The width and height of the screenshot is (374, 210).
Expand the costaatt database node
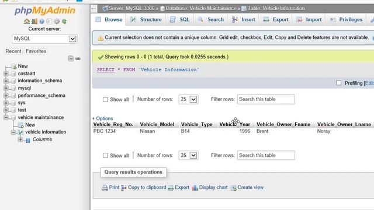[6, 73]
